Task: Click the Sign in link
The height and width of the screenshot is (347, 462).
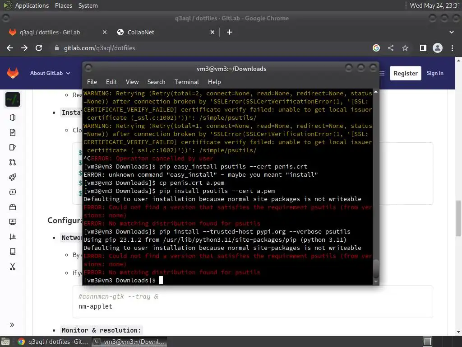Action: click(435, 73)
